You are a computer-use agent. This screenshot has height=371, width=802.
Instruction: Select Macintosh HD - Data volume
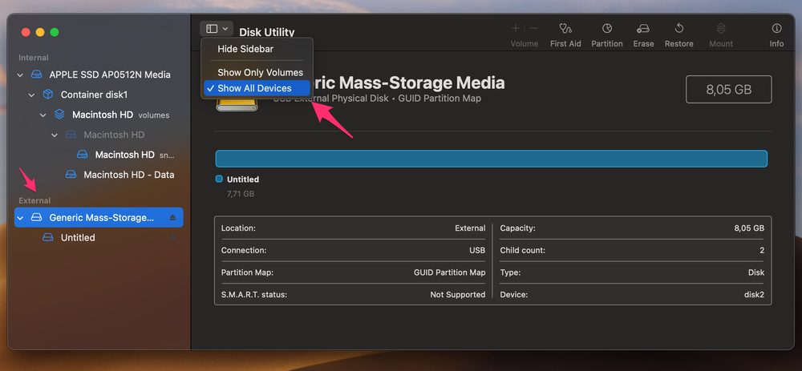[128, 175]
